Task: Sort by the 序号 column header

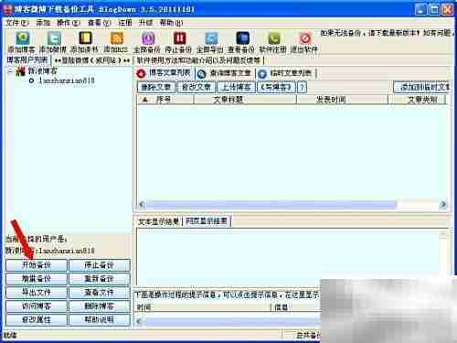Action: tap(165, 100)
